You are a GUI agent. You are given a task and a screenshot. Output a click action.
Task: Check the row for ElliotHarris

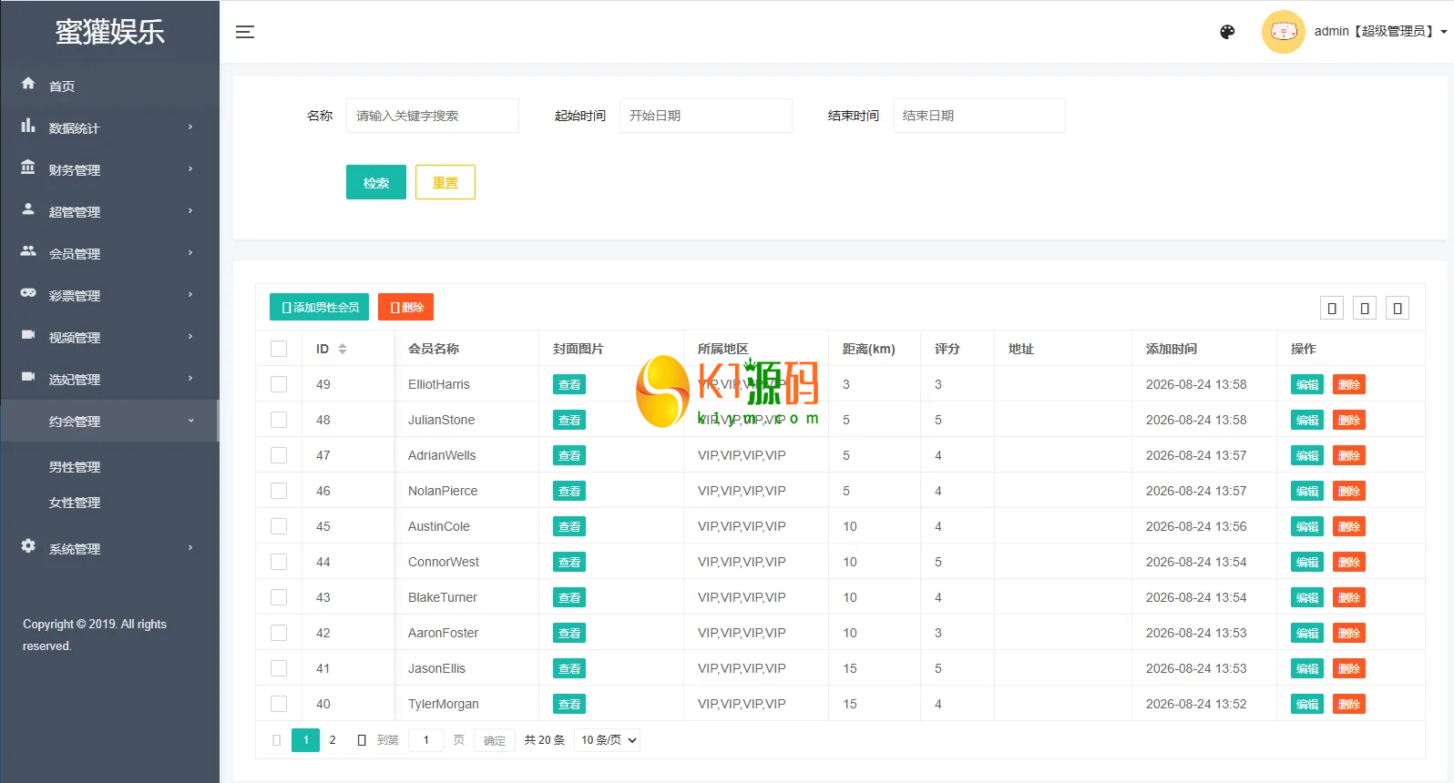[279, 384]
